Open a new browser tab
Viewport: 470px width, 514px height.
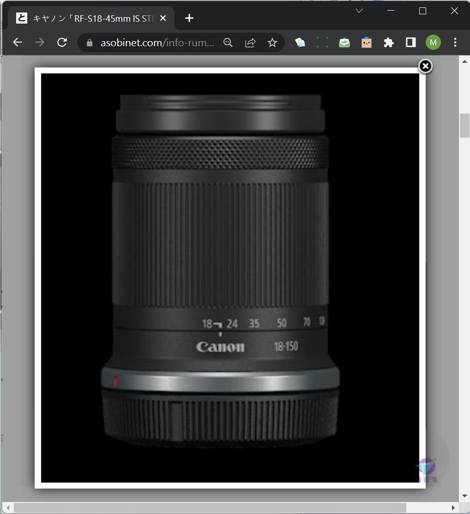coord(189,19)
